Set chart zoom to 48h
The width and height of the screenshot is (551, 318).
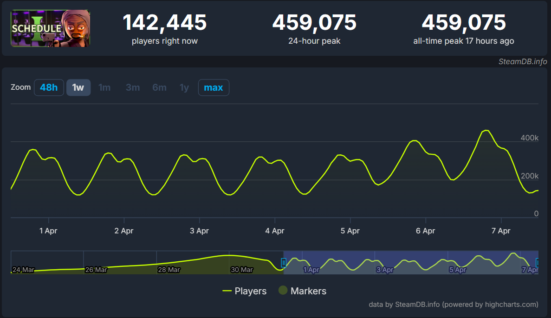(x=49, y=87)
